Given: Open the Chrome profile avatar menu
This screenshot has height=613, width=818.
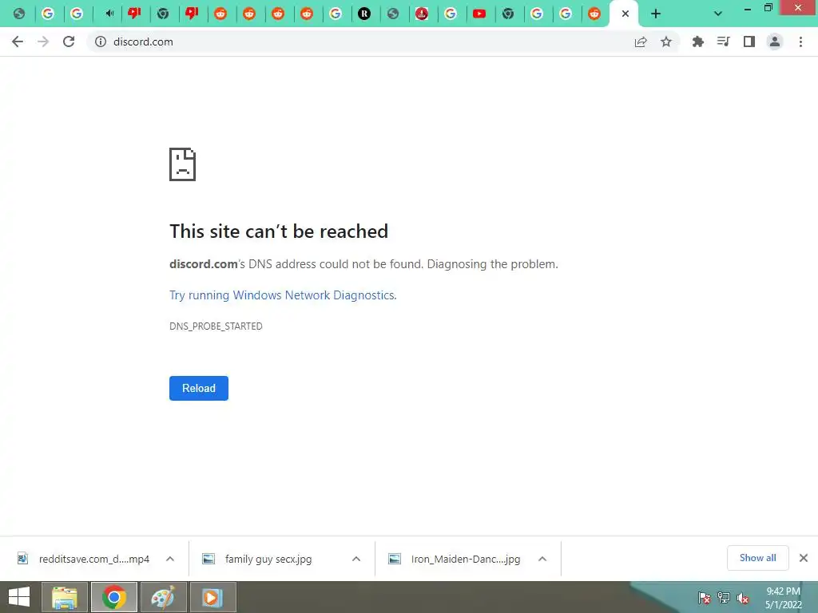Looking at the screenshot, I should pos(775,42).
